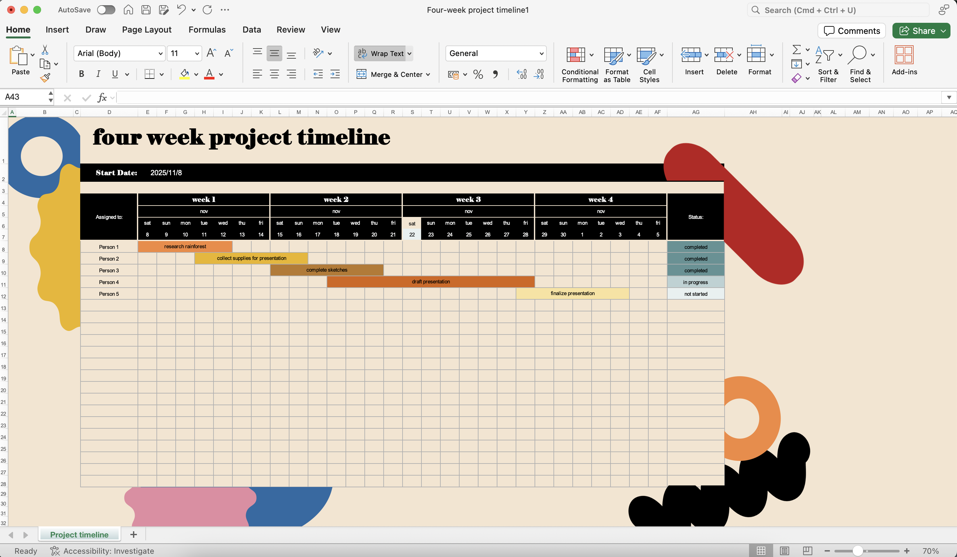Expand the formula bar chevron
Screen dimensions: 957x557
click(x=949, y=97)
